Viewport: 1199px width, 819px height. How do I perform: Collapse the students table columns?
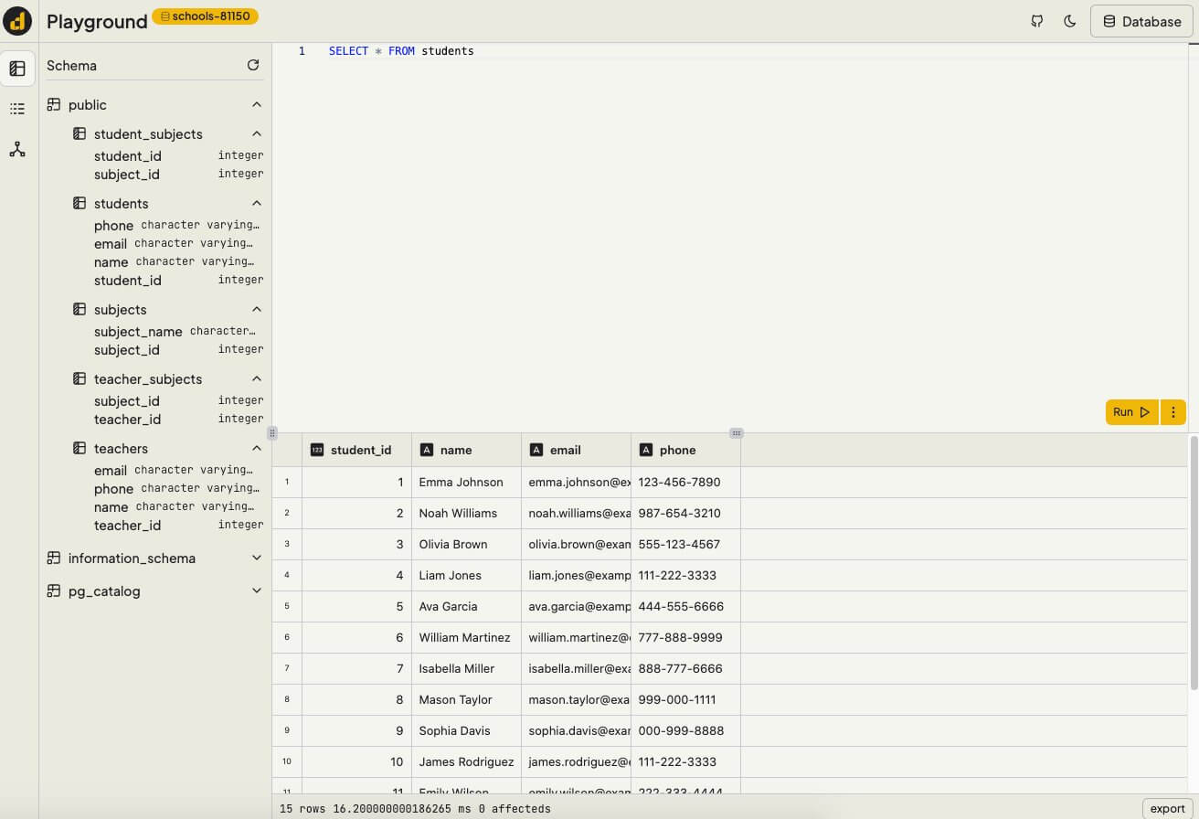(257, 204)
